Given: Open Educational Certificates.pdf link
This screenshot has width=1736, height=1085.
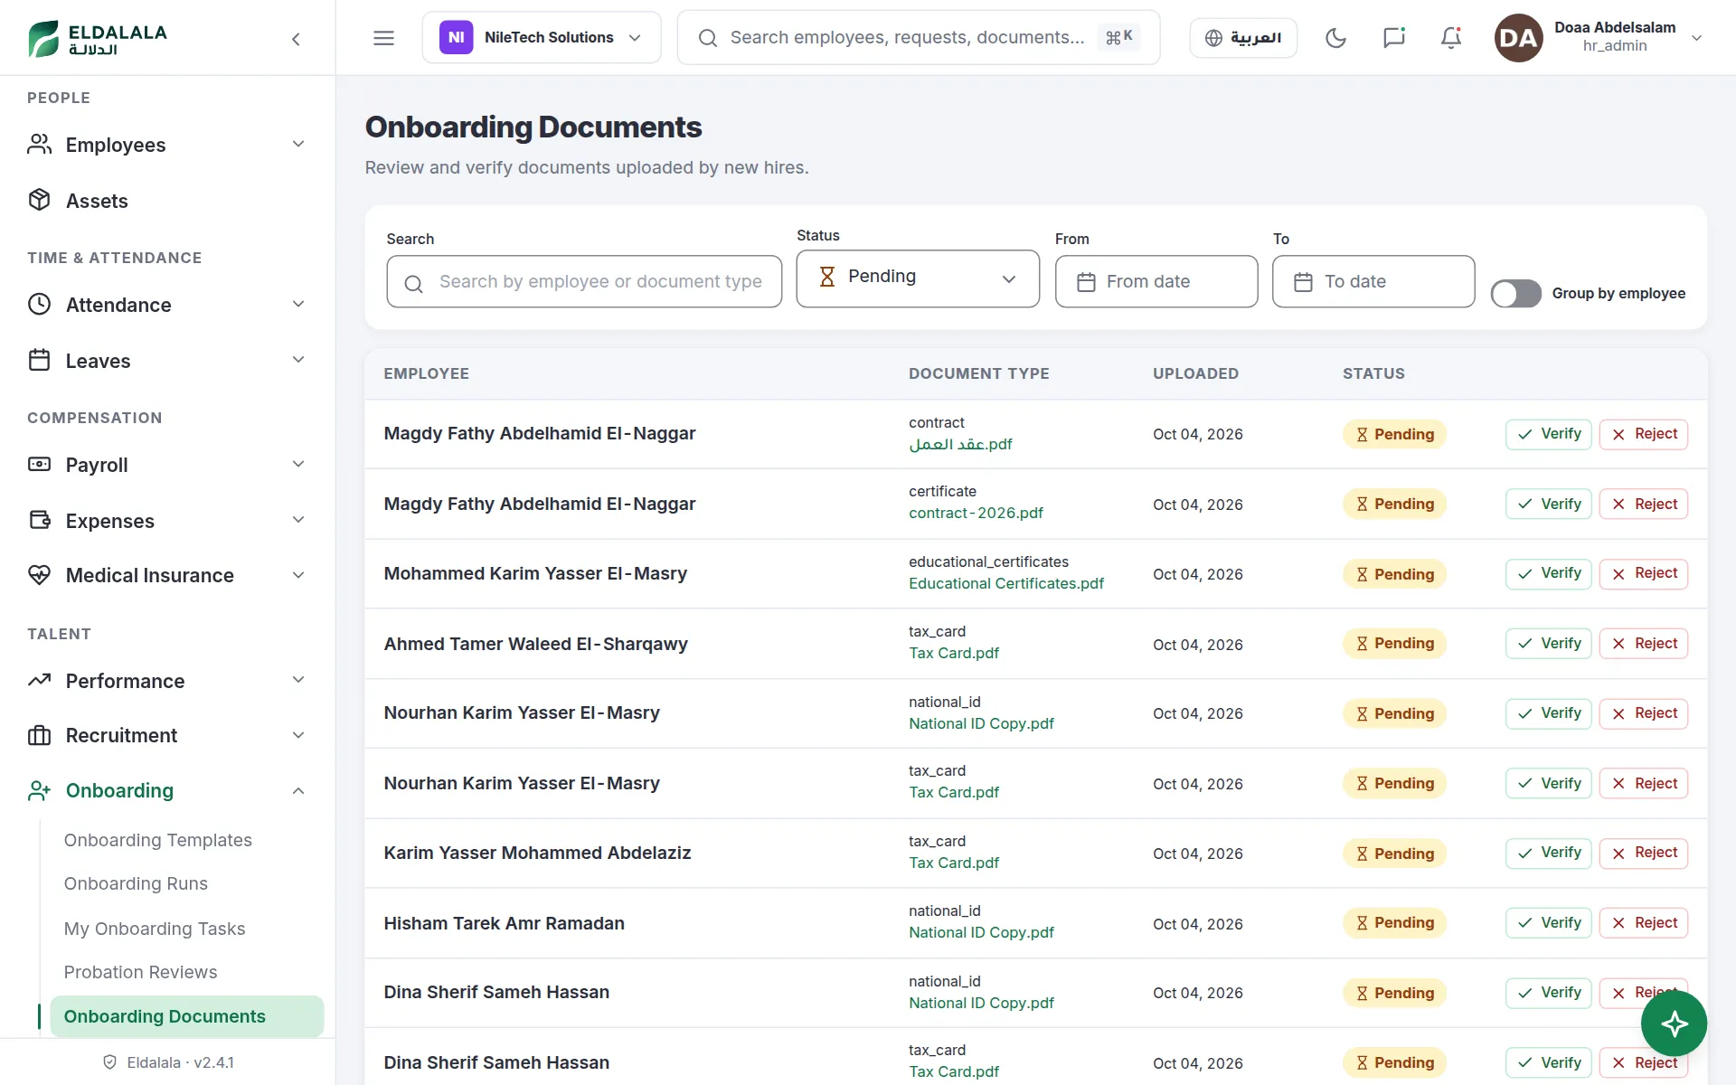Looking at the screenshot, I should point(1006,583).
